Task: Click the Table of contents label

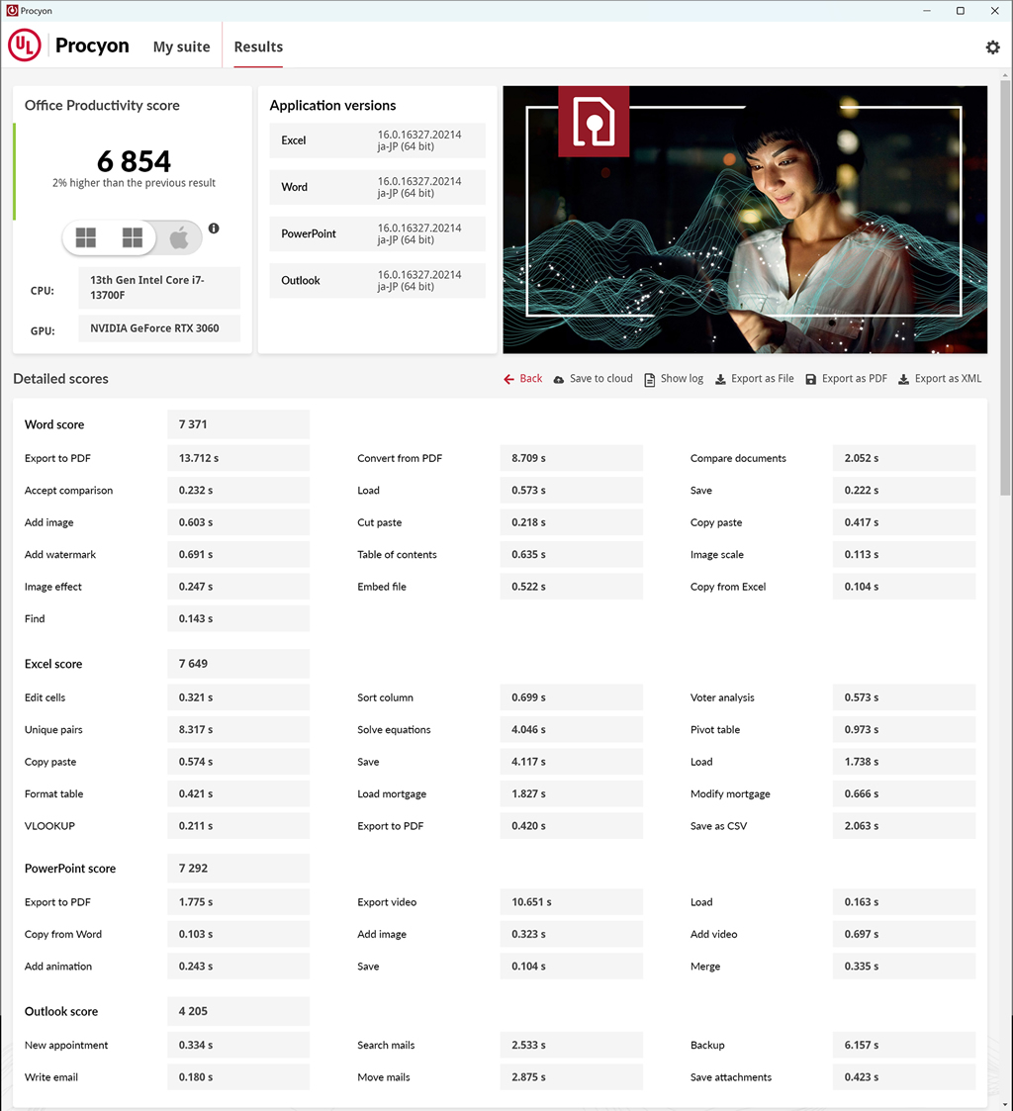Action: (397, 555)
